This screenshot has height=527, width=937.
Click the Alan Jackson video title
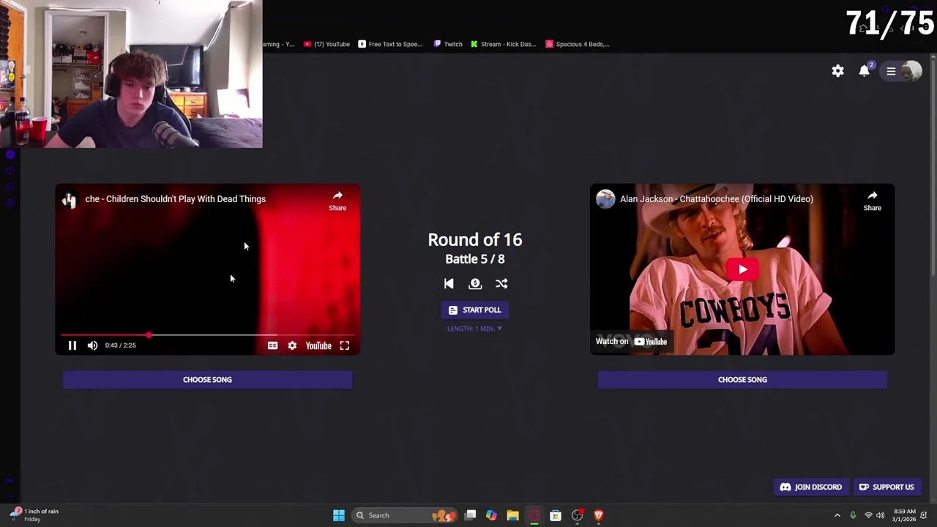tap(716, 199)
